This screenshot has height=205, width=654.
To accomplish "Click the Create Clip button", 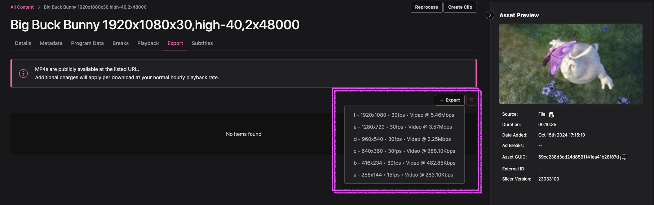I will point(460,7).
